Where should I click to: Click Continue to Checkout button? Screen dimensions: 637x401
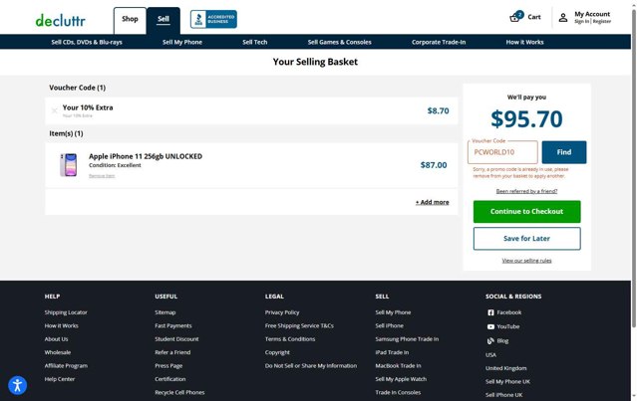[x=526, y=212]
